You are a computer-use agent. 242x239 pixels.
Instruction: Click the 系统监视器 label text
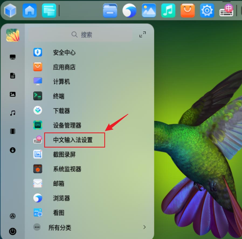coord(67,169)
